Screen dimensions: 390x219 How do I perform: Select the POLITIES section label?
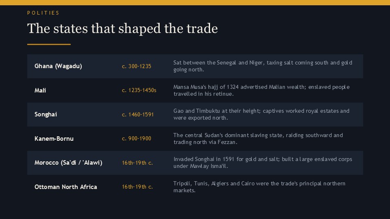point(43,13)
